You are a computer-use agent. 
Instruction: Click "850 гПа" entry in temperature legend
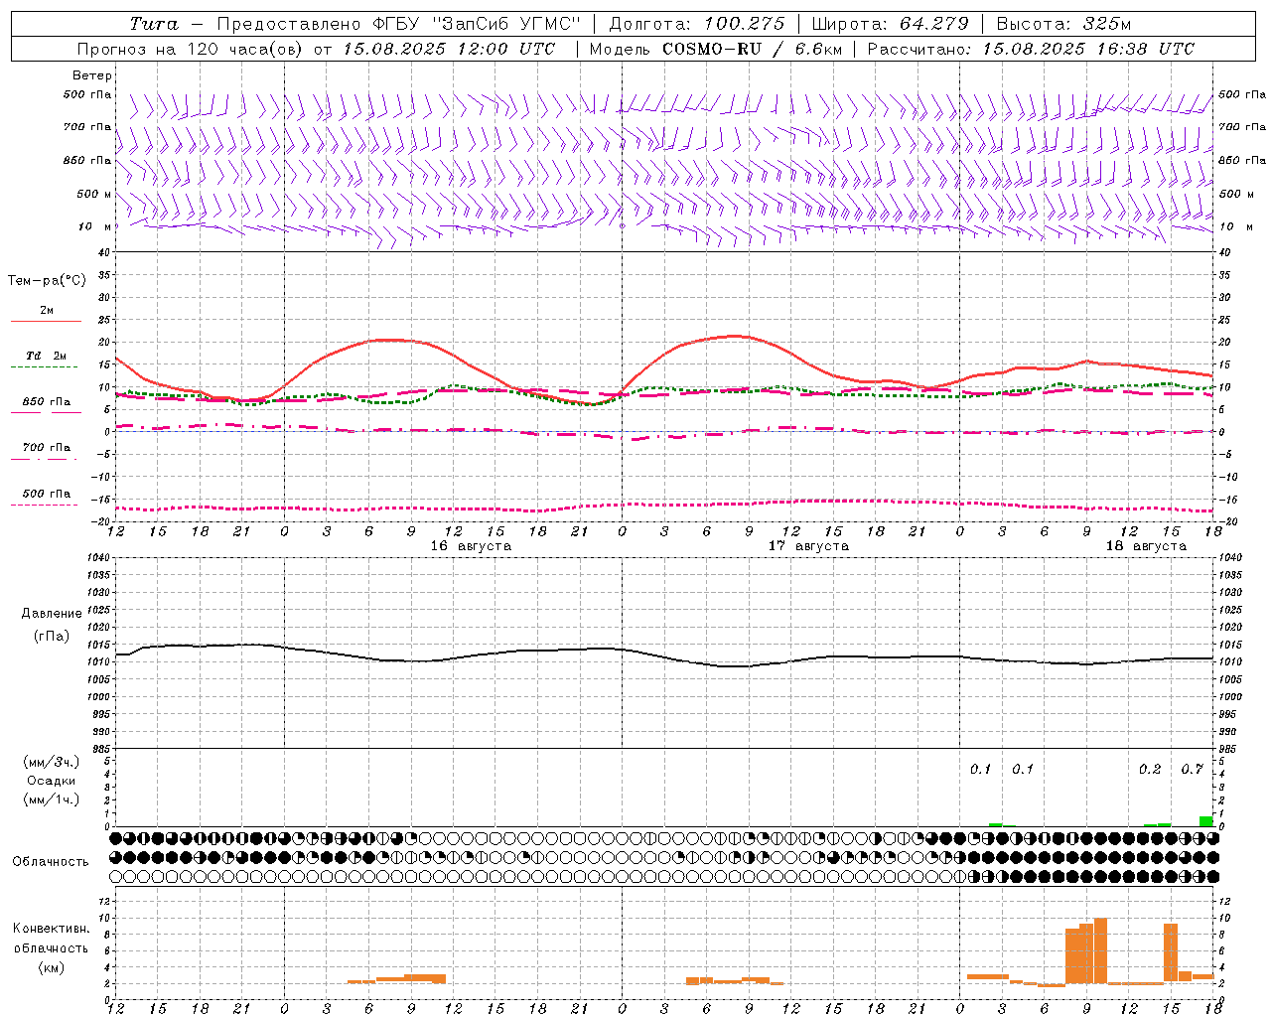47,402
